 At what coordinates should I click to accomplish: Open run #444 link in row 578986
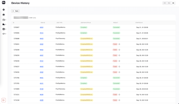[42, 33]
